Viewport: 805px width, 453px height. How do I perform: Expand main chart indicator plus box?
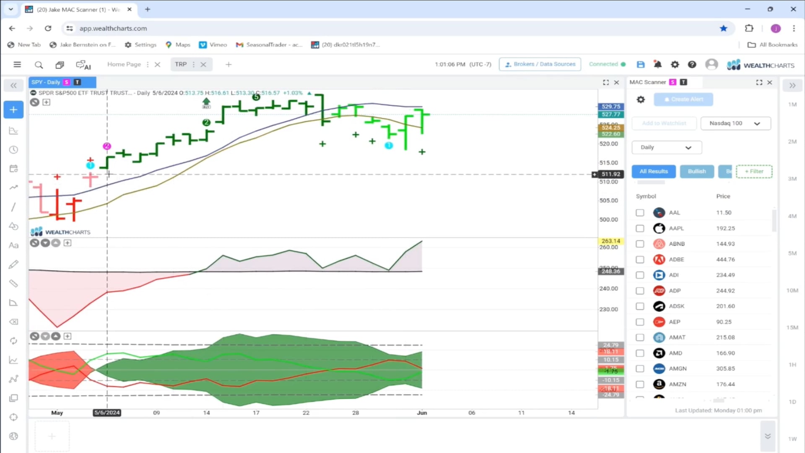point(47,102)
